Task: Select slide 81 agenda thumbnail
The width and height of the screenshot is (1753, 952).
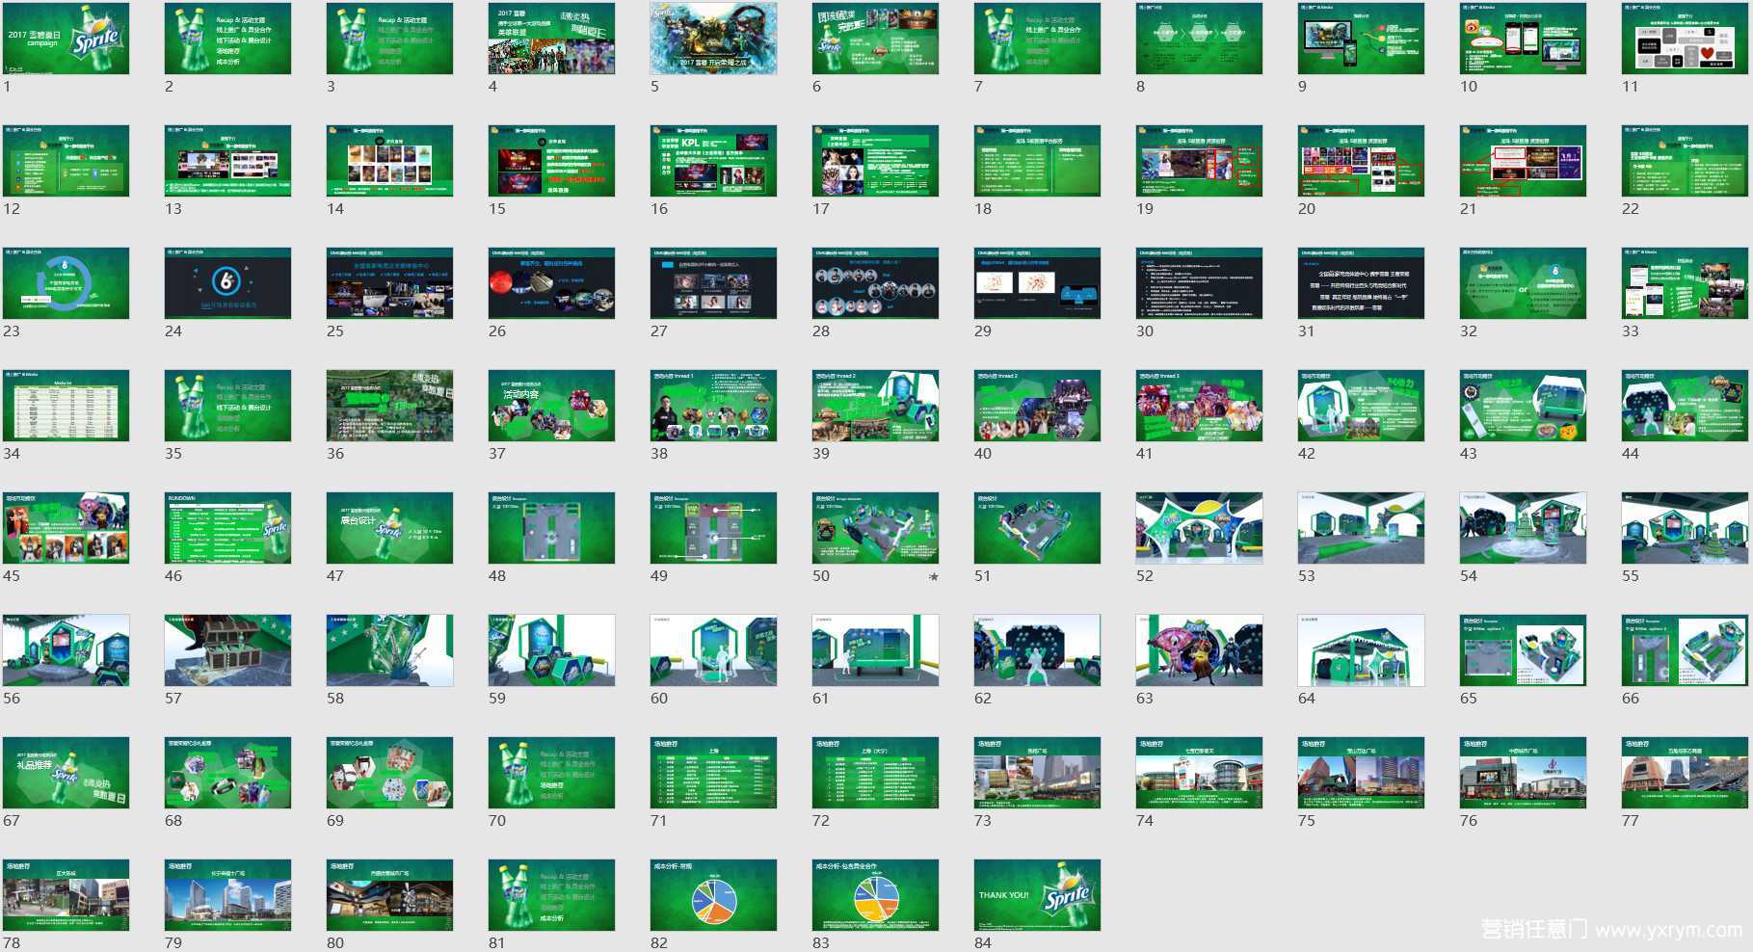Action: tap(551, 895)
